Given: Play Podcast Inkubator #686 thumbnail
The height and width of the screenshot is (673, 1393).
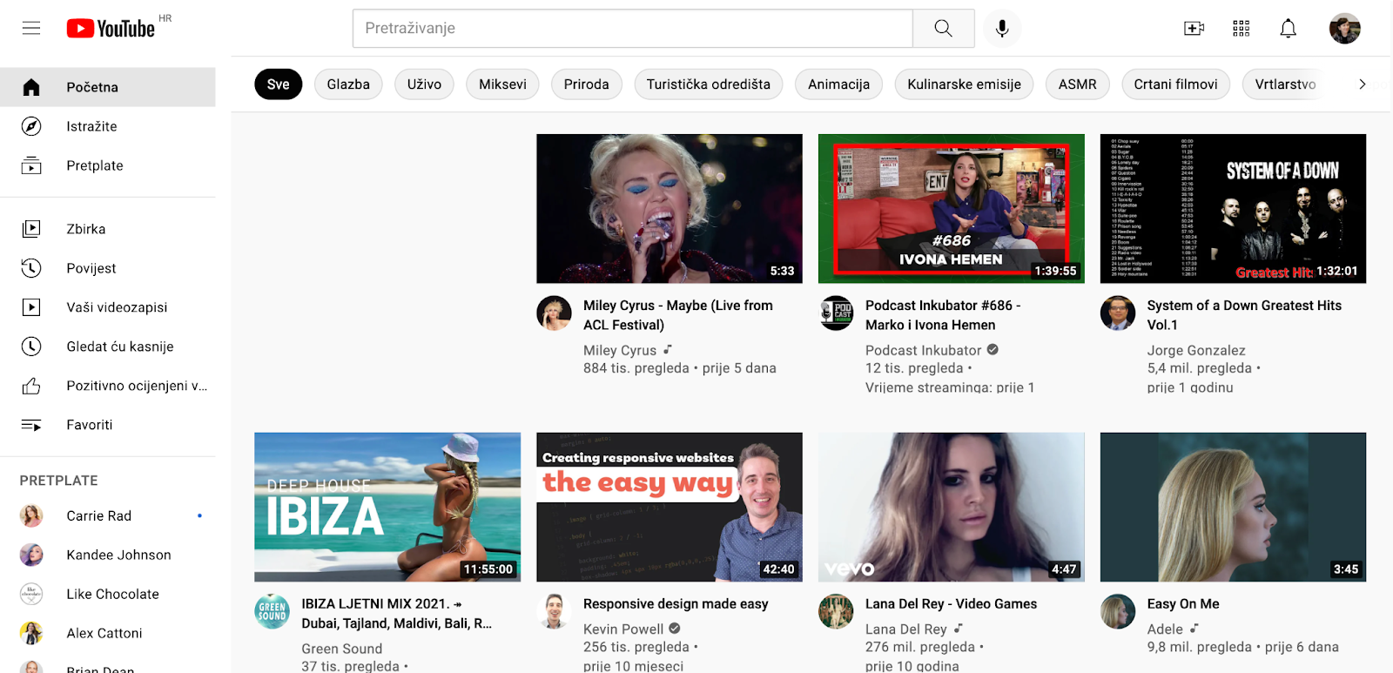Looking at the screenshot, I should click(952, 208).
